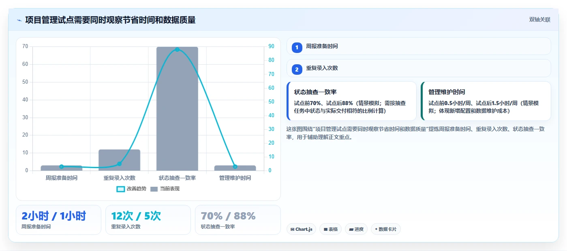Select the 表格 tag chip
The height and width of the screenshot is (251, 567).
(x=331, y=229)
